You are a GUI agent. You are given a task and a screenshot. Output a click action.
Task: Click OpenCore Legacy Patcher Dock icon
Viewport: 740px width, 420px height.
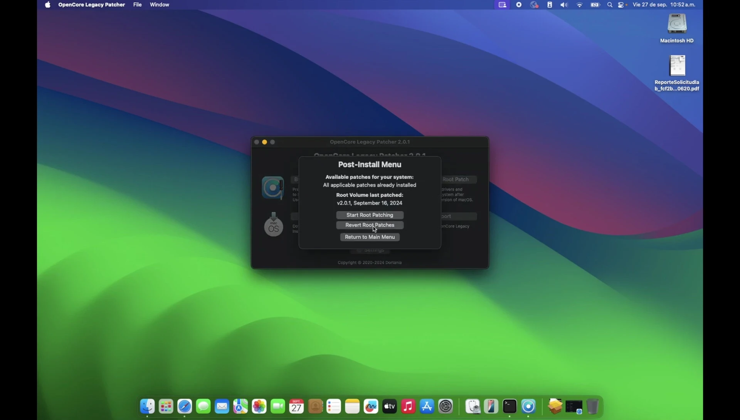pos(529,406)
